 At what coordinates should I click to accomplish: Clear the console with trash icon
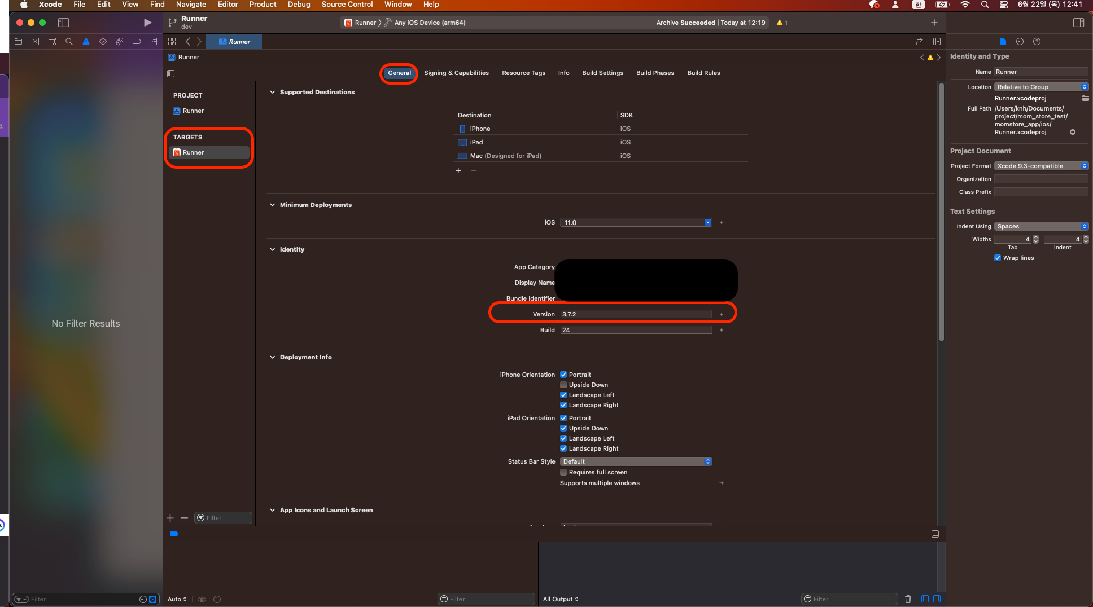(x=908, y=599)
